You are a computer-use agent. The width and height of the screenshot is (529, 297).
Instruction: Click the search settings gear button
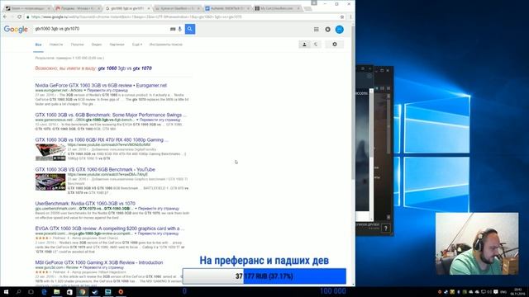pos(335,44)
